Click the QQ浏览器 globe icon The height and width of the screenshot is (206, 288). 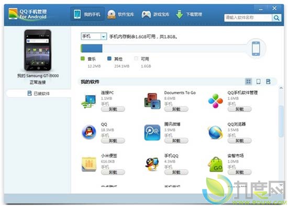click(215, 132)
